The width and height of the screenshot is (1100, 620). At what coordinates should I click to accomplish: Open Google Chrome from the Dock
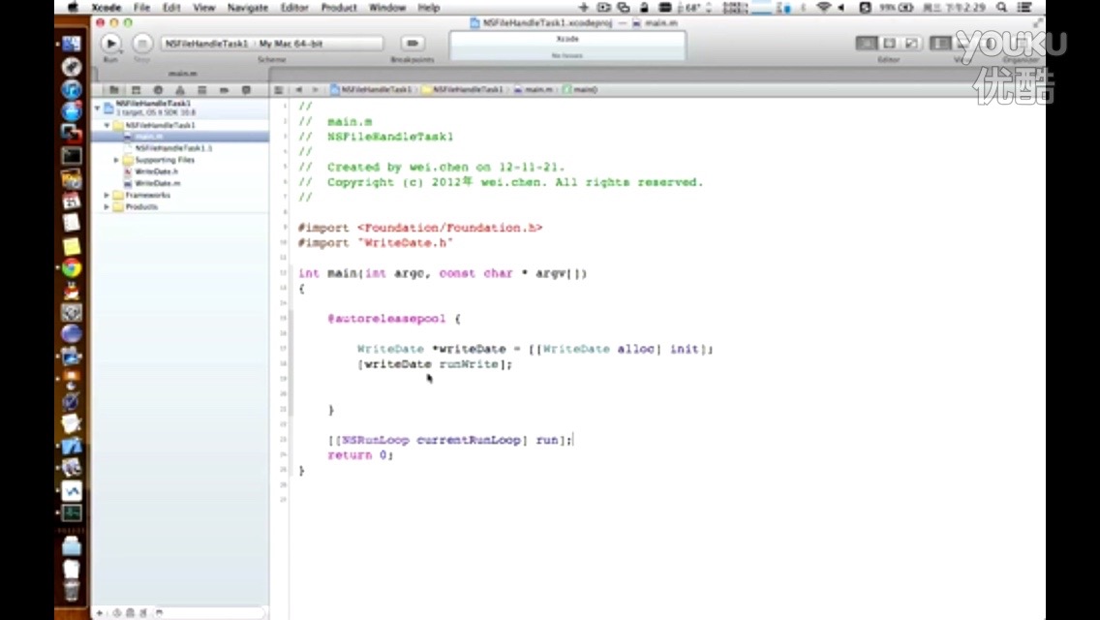click(x=72, y=268)
